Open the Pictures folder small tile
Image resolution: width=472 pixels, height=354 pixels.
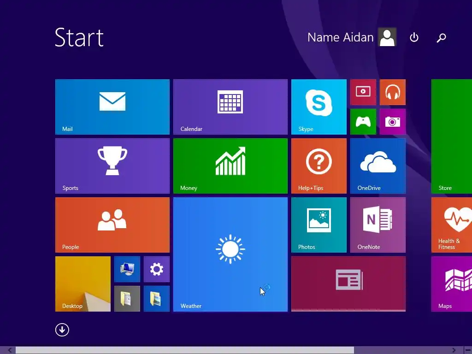pyautogui.click(x=157, y=299)
